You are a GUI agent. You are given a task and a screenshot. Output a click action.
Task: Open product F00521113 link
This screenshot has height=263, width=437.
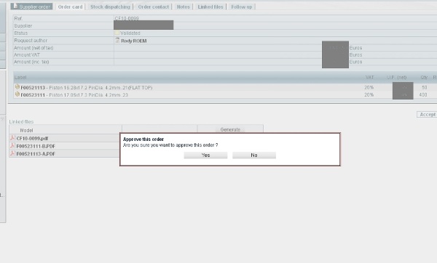pos(33,88)
